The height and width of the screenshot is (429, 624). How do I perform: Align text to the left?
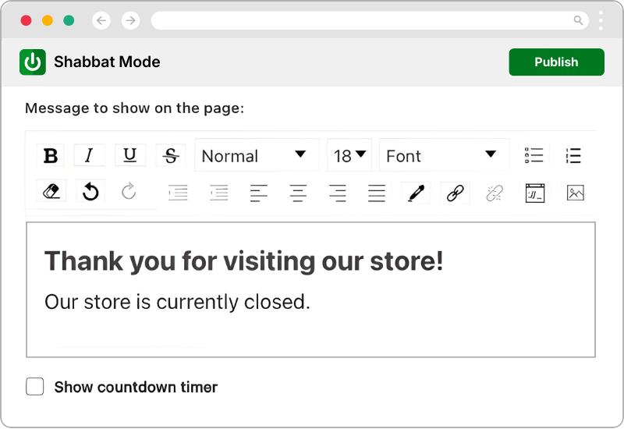[259, 193]
